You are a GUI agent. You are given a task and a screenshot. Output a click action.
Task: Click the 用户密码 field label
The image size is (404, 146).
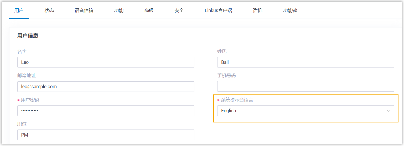point(30,100)
